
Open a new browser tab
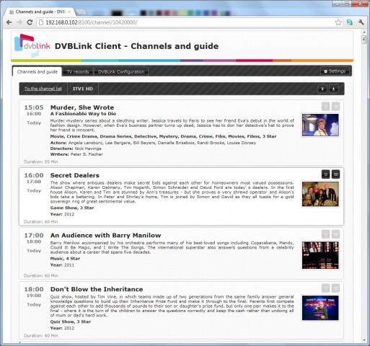click(82, 12)
